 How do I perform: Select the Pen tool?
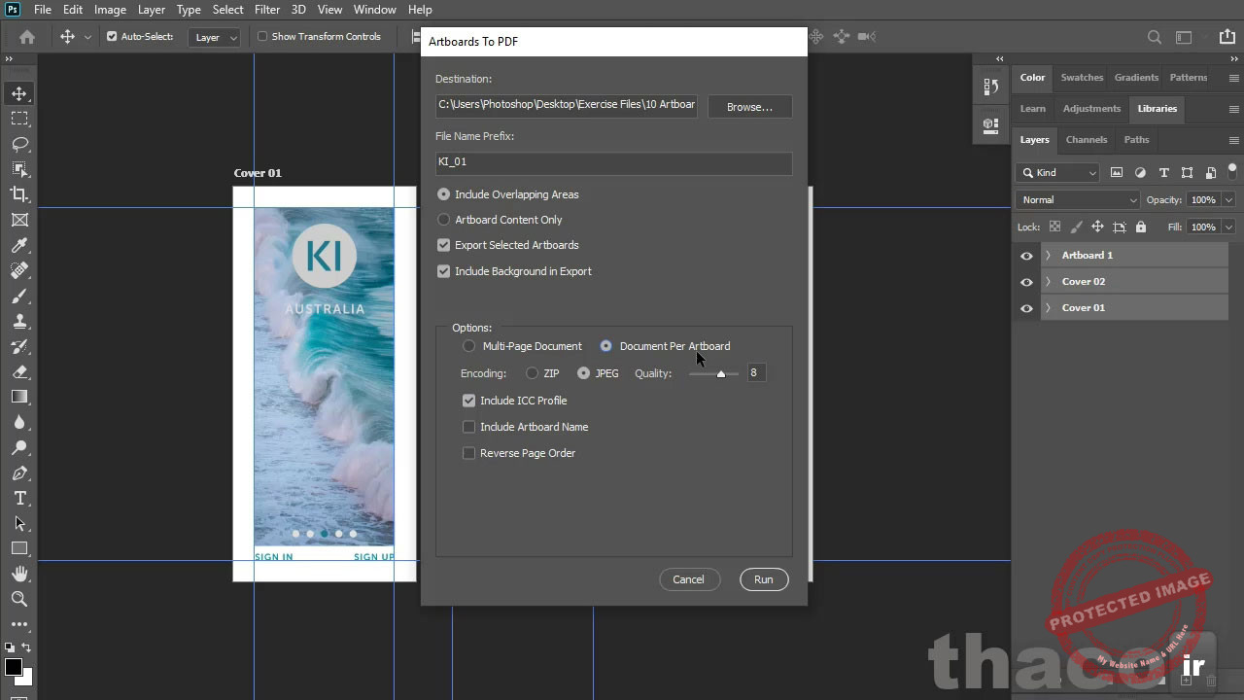(x=19, y=473)
